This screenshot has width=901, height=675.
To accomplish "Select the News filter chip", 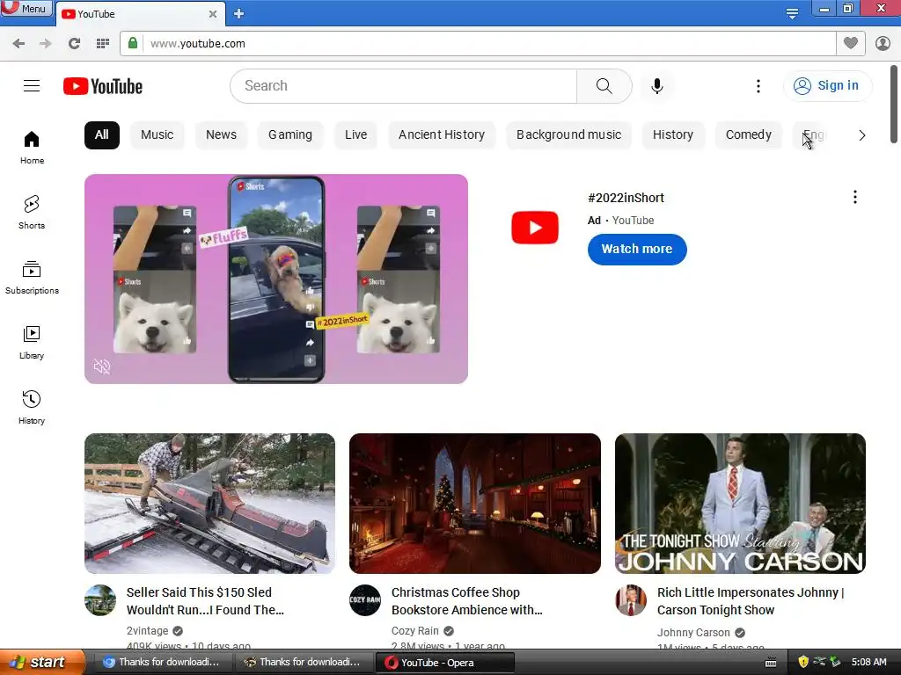I will pos(221,134).
